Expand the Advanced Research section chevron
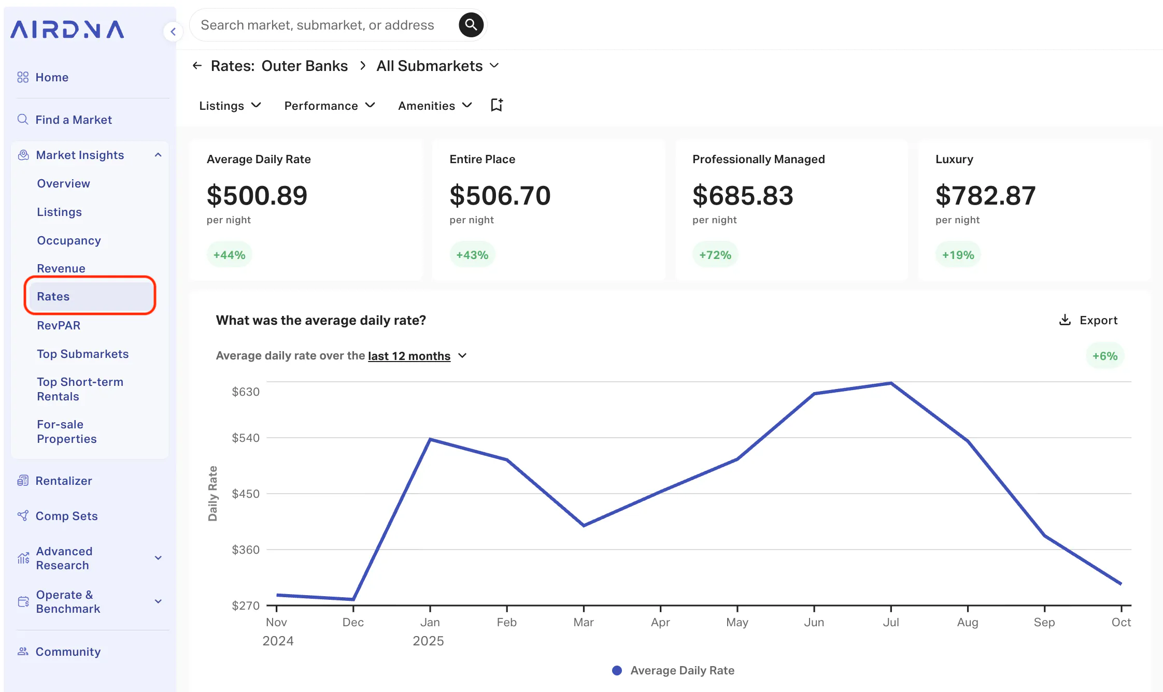1163x692 pixels. (x=158, y=558)
